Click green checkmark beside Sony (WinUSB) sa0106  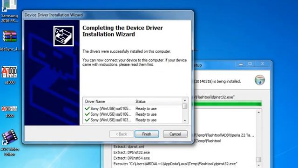[87, 114]
